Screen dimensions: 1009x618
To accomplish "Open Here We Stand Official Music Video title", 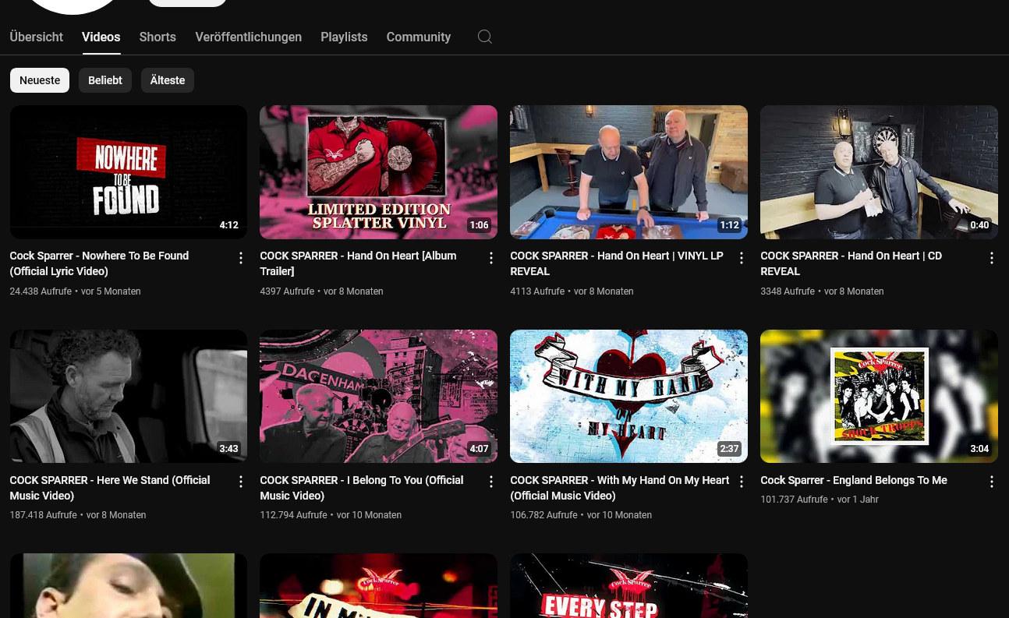I will click(110, 488).
